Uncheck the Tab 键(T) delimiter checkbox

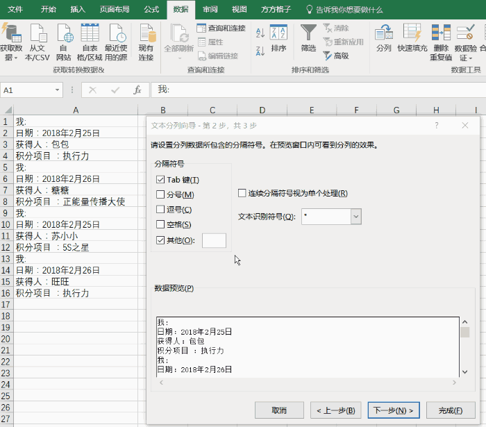(160, 180)
